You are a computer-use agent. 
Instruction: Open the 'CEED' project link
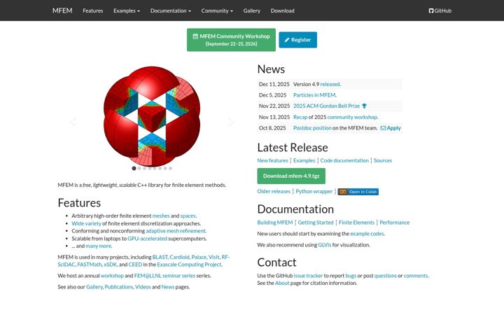pos(135,265)
